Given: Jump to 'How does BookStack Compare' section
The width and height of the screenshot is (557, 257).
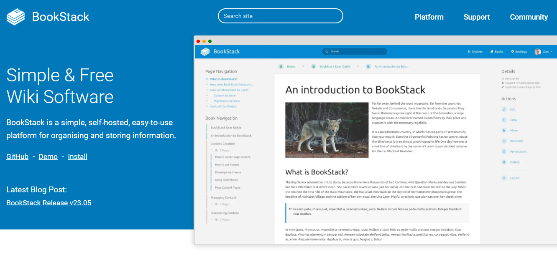Looking at the screenshot, I should coord(232,84).
